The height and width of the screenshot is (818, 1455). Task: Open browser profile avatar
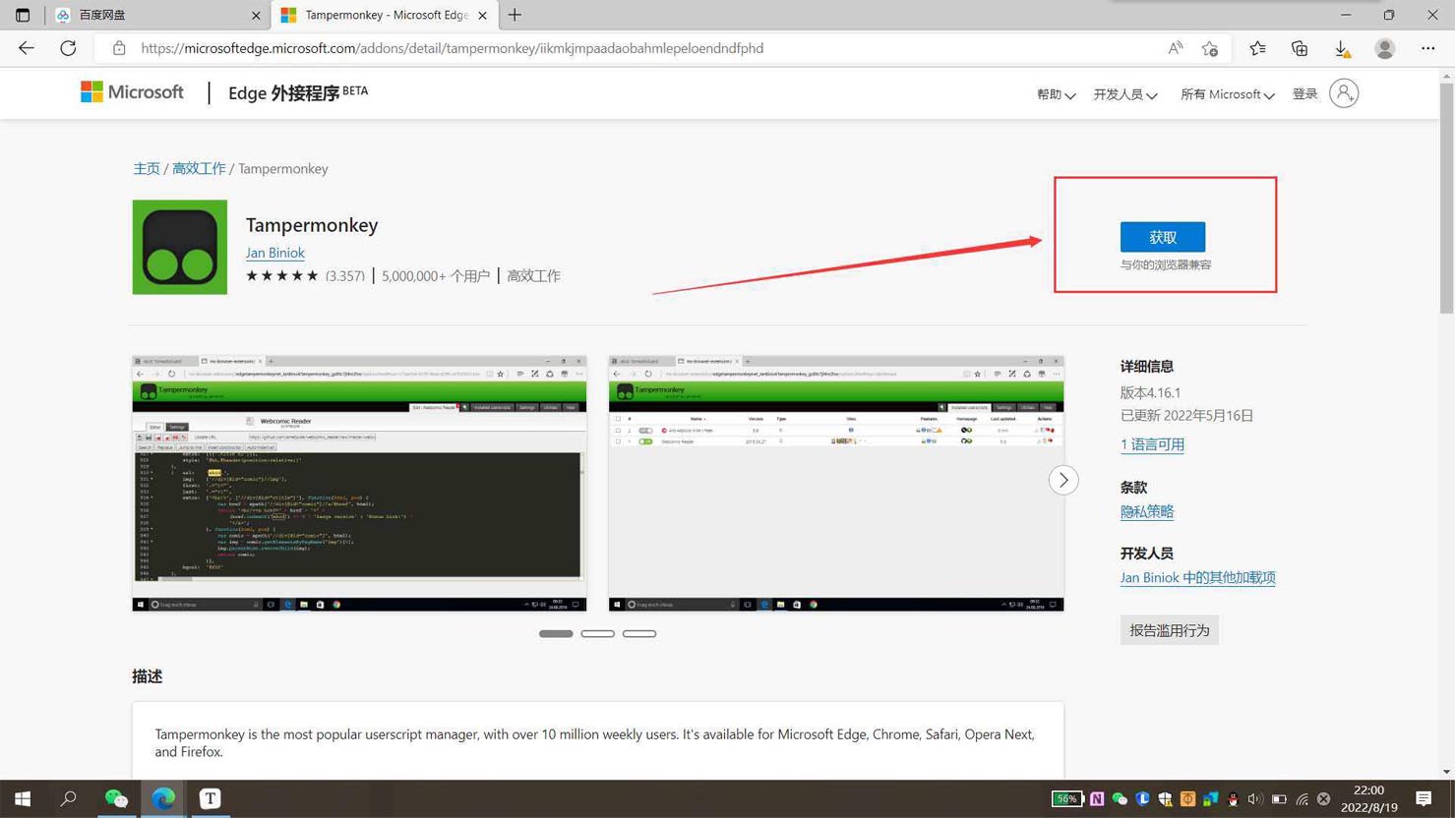1385,48
